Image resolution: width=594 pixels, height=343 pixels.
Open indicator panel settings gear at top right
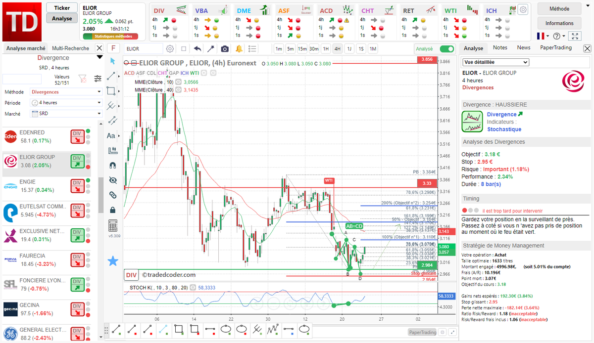[x=523, y=9]
